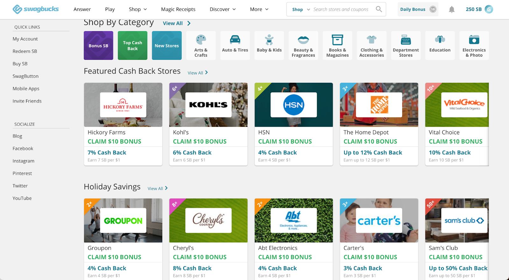Viewport: 509px width, 280px height.
Task: Click Up to 50% Cash Back for Sam's Club
Action: pyautogui.click(x=458, y=268)
